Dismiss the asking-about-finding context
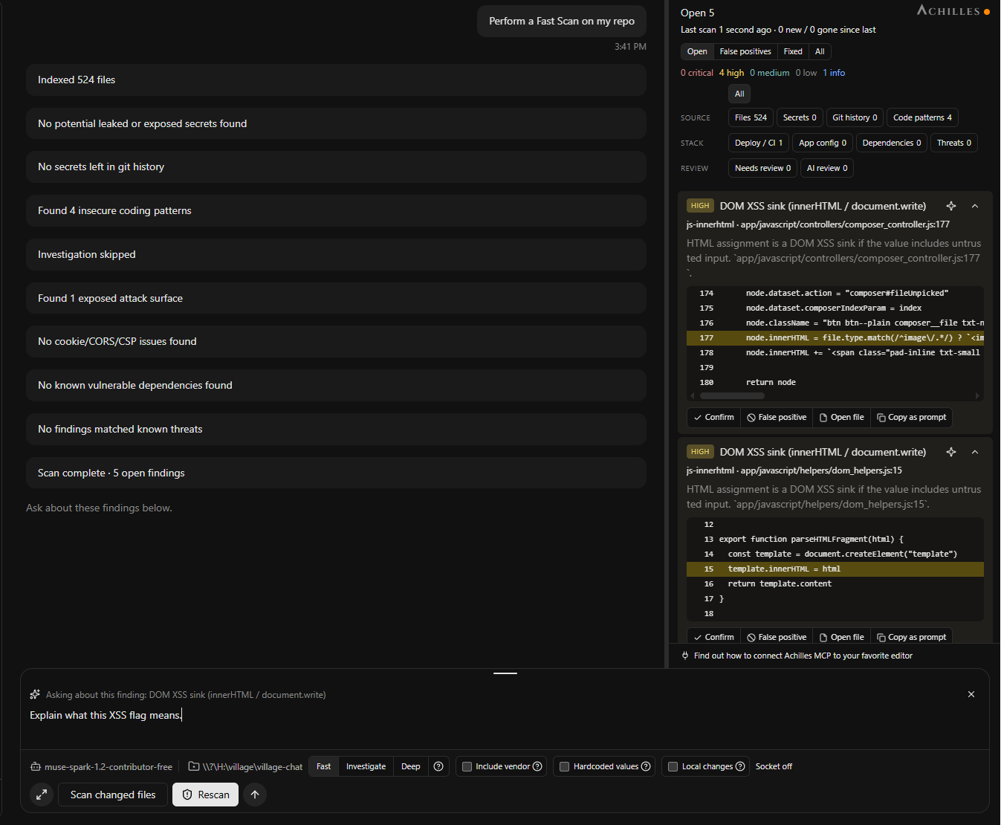This screenshot has width=1001, height=825. coord(971,694)
